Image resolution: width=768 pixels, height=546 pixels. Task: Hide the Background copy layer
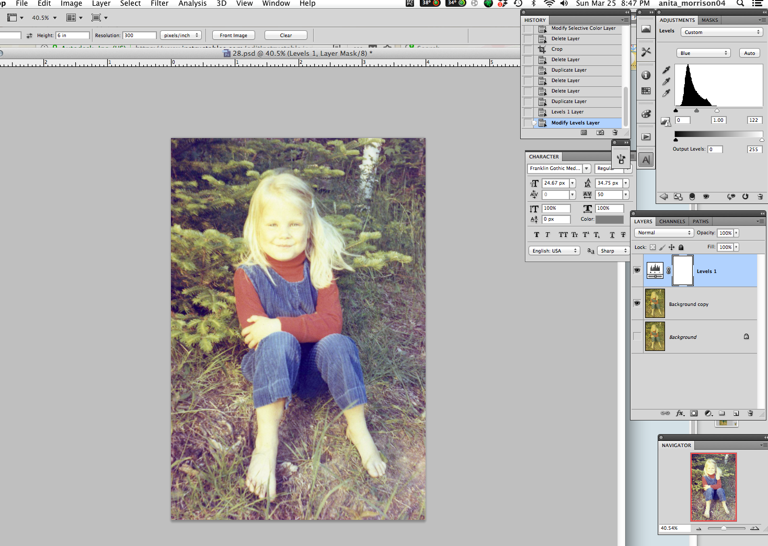click(637, 303)
